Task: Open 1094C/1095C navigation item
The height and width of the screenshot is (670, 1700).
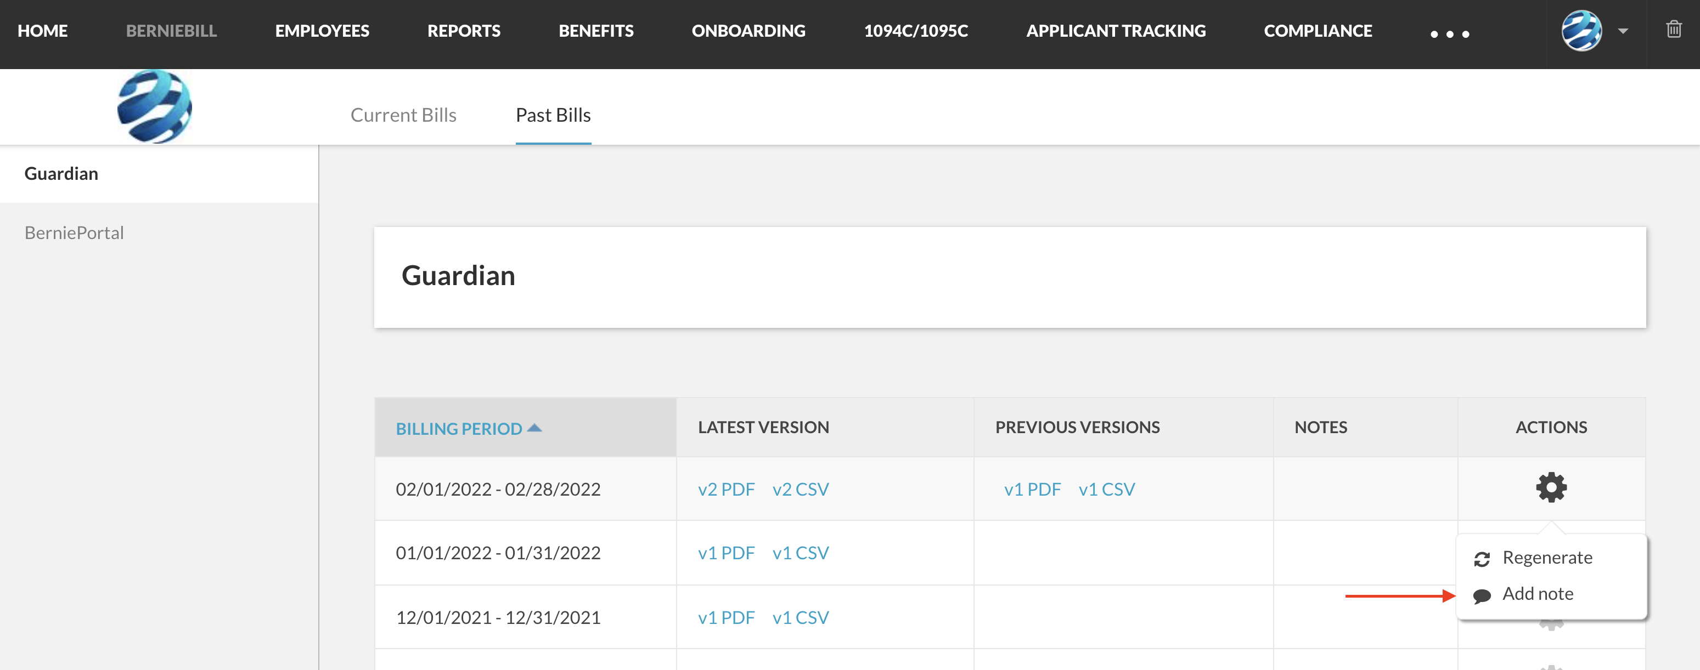Action: click(916, 31)
